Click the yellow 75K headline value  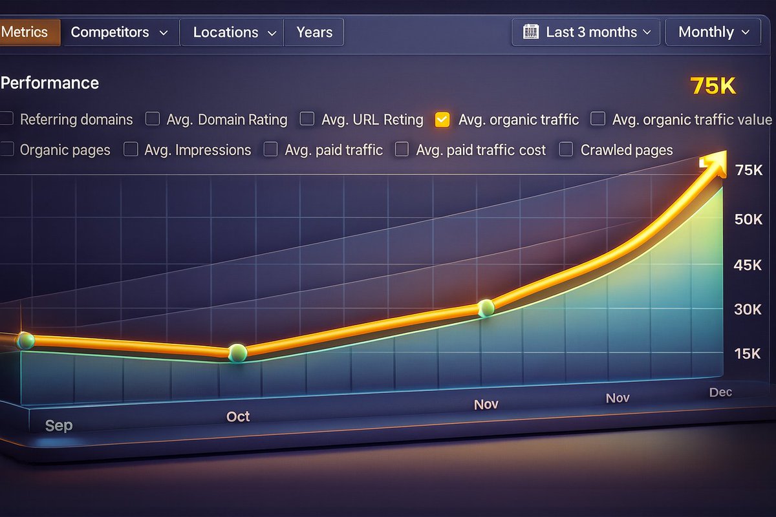pyautogui.click(x=713, y=86)
